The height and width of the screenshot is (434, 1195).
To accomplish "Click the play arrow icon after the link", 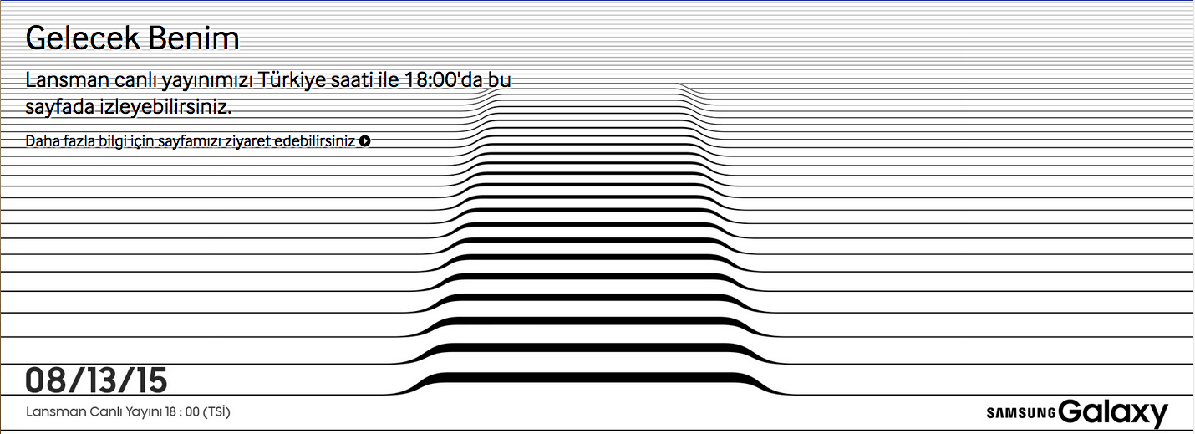I will 365,141.
